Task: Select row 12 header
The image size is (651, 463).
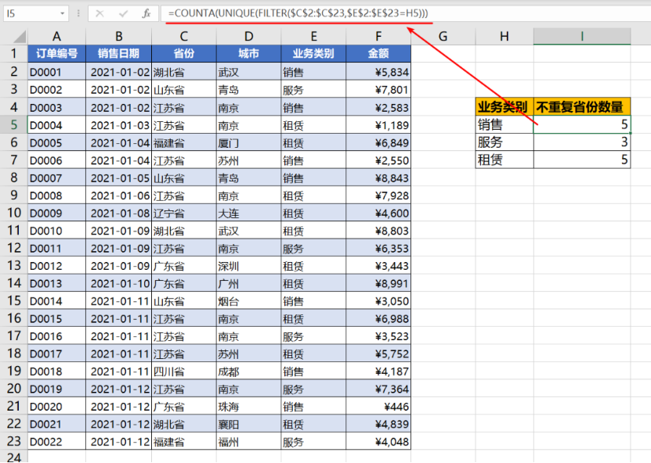Action: coord(13,249)
